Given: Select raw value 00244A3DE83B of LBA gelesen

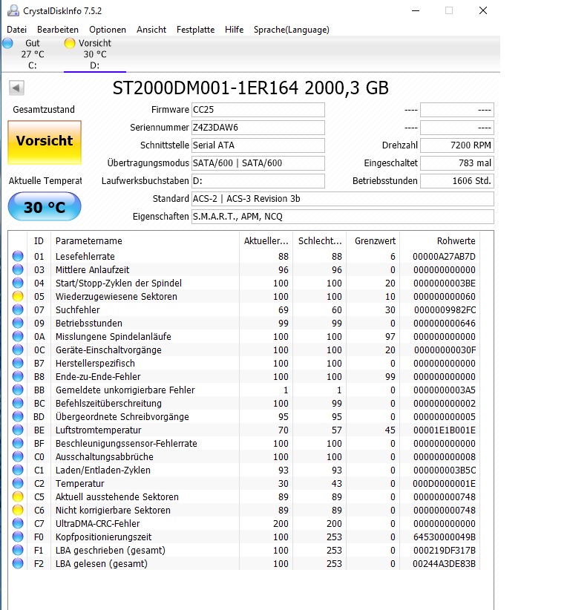Looking at the screenshot, I should coord(444,563).
